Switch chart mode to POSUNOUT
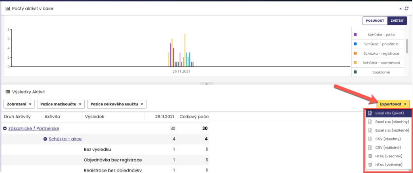The image size is (413, 173). click(375, 21)
